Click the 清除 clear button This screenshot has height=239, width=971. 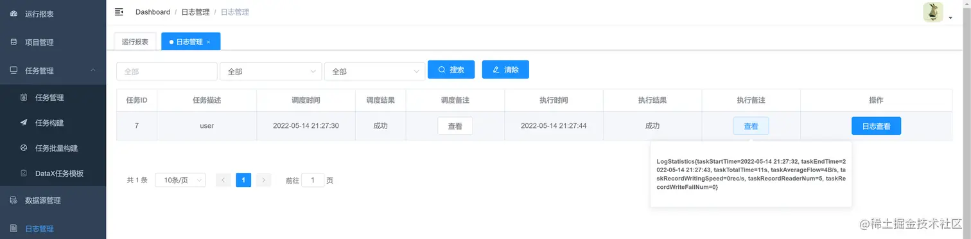point(505,69)
